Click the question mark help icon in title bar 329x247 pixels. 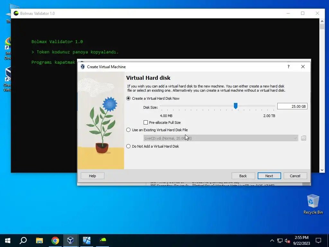[289, 67]
